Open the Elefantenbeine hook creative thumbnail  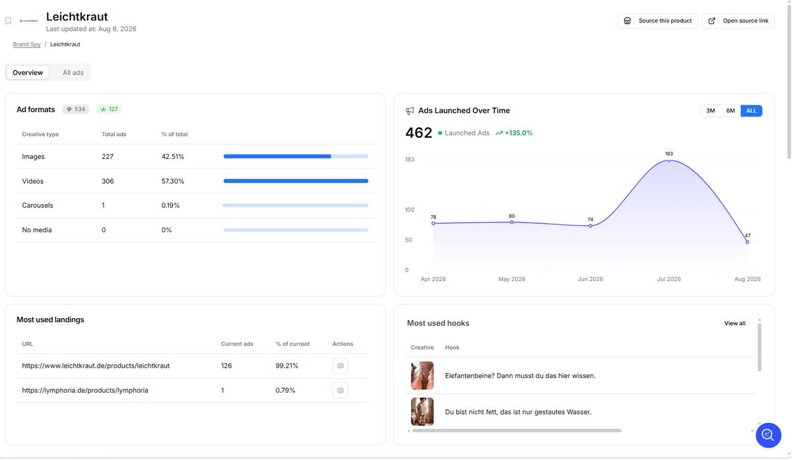[422, 376]
